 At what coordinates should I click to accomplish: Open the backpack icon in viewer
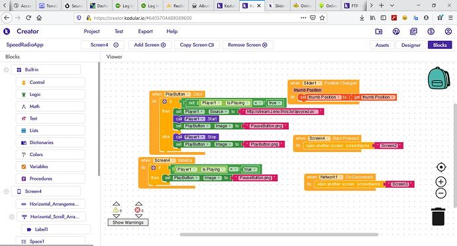pyautogui.click(x=439, y=78)
